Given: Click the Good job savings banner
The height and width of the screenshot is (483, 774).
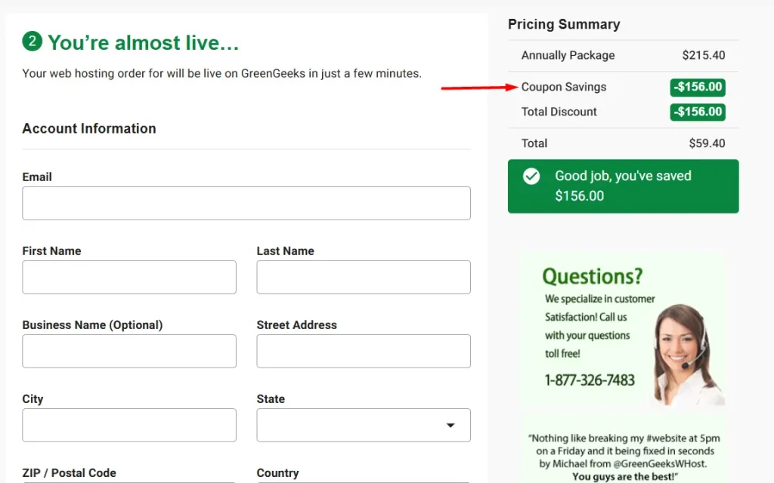Looking at the screenshot, I should pos(623,186).
